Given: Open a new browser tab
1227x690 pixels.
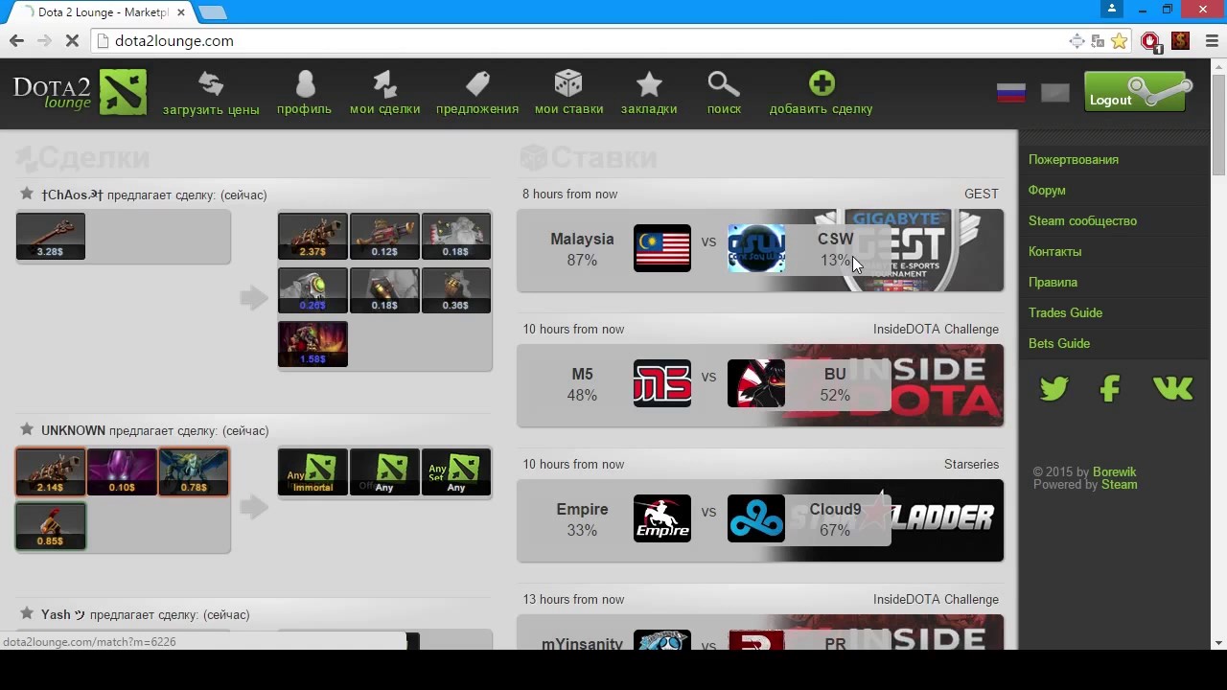Looking at the screenshot, I should pos(213,12).
